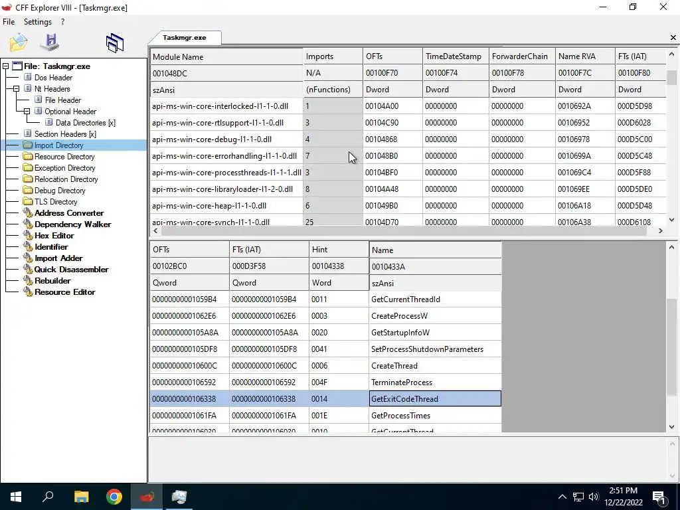Image resolution: width=680 pixels, height=510 pixels.
Task: Click the Resource Editor tool icon
Action: pos(28,292)
